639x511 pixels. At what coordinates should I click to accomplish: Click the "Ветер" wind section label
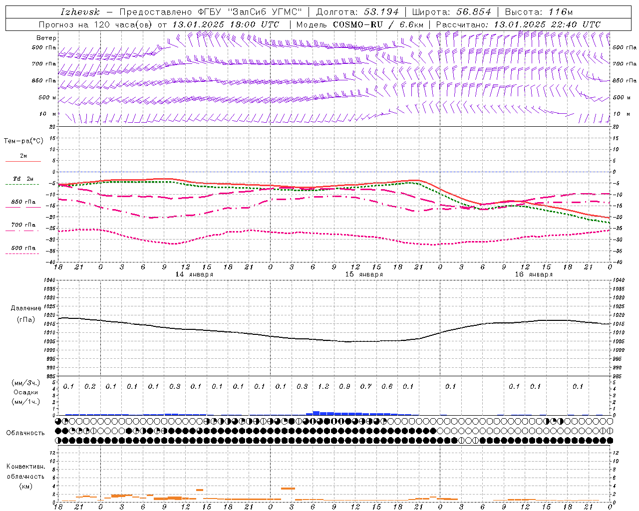[46, 38]
